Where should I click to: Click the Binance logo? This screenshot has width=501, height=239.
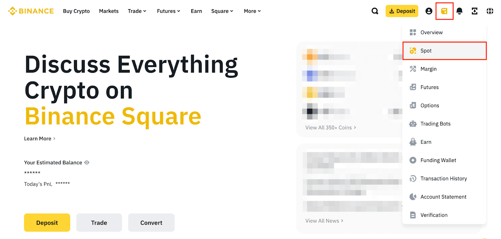click(x=31, y=11)
